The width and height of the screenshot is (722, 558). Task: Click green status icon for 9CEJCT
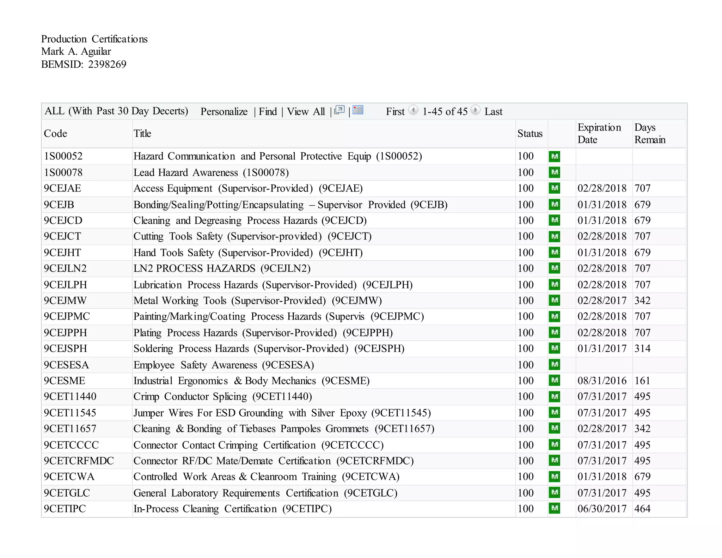point(554,236)
